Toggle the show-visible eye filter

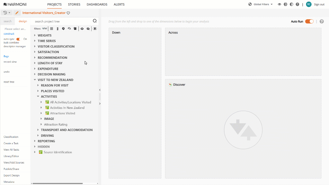(82, 29)
